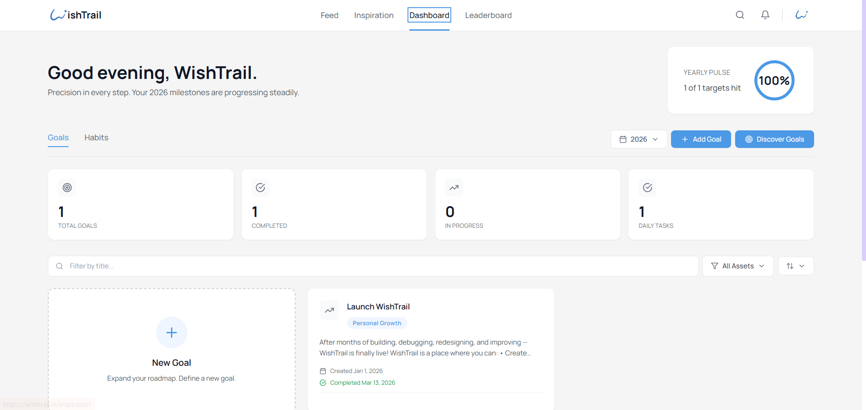Click the Add Goal button
This screenshot has height=410, width=866.
click(x=701, y=139)
